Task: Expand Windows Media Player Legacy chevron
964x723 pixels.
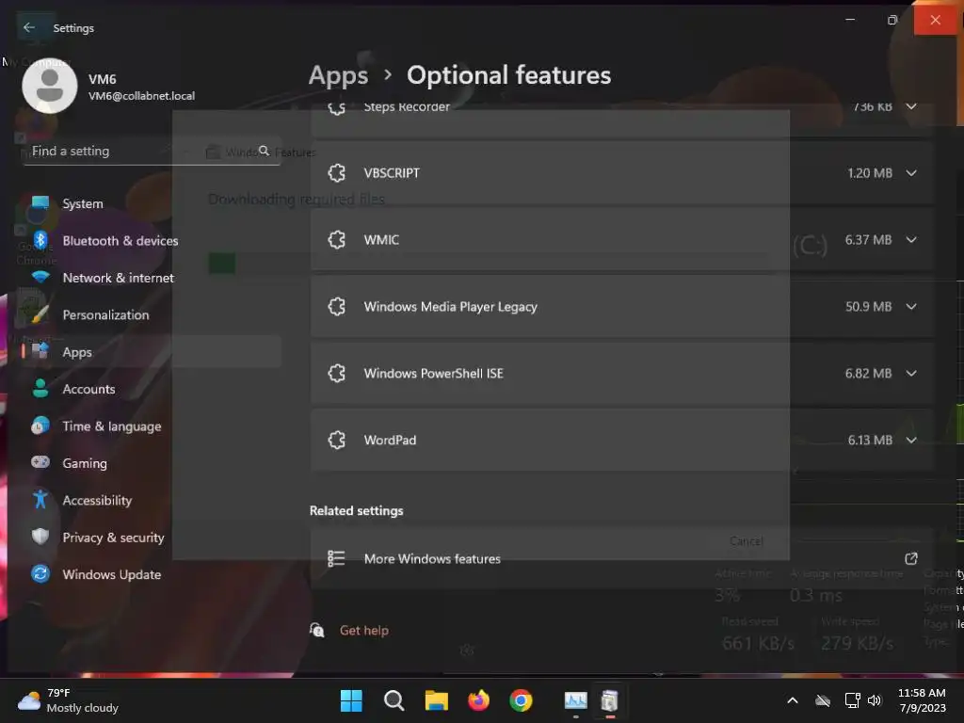Action: pyautogui.click(x=911, y=307)
